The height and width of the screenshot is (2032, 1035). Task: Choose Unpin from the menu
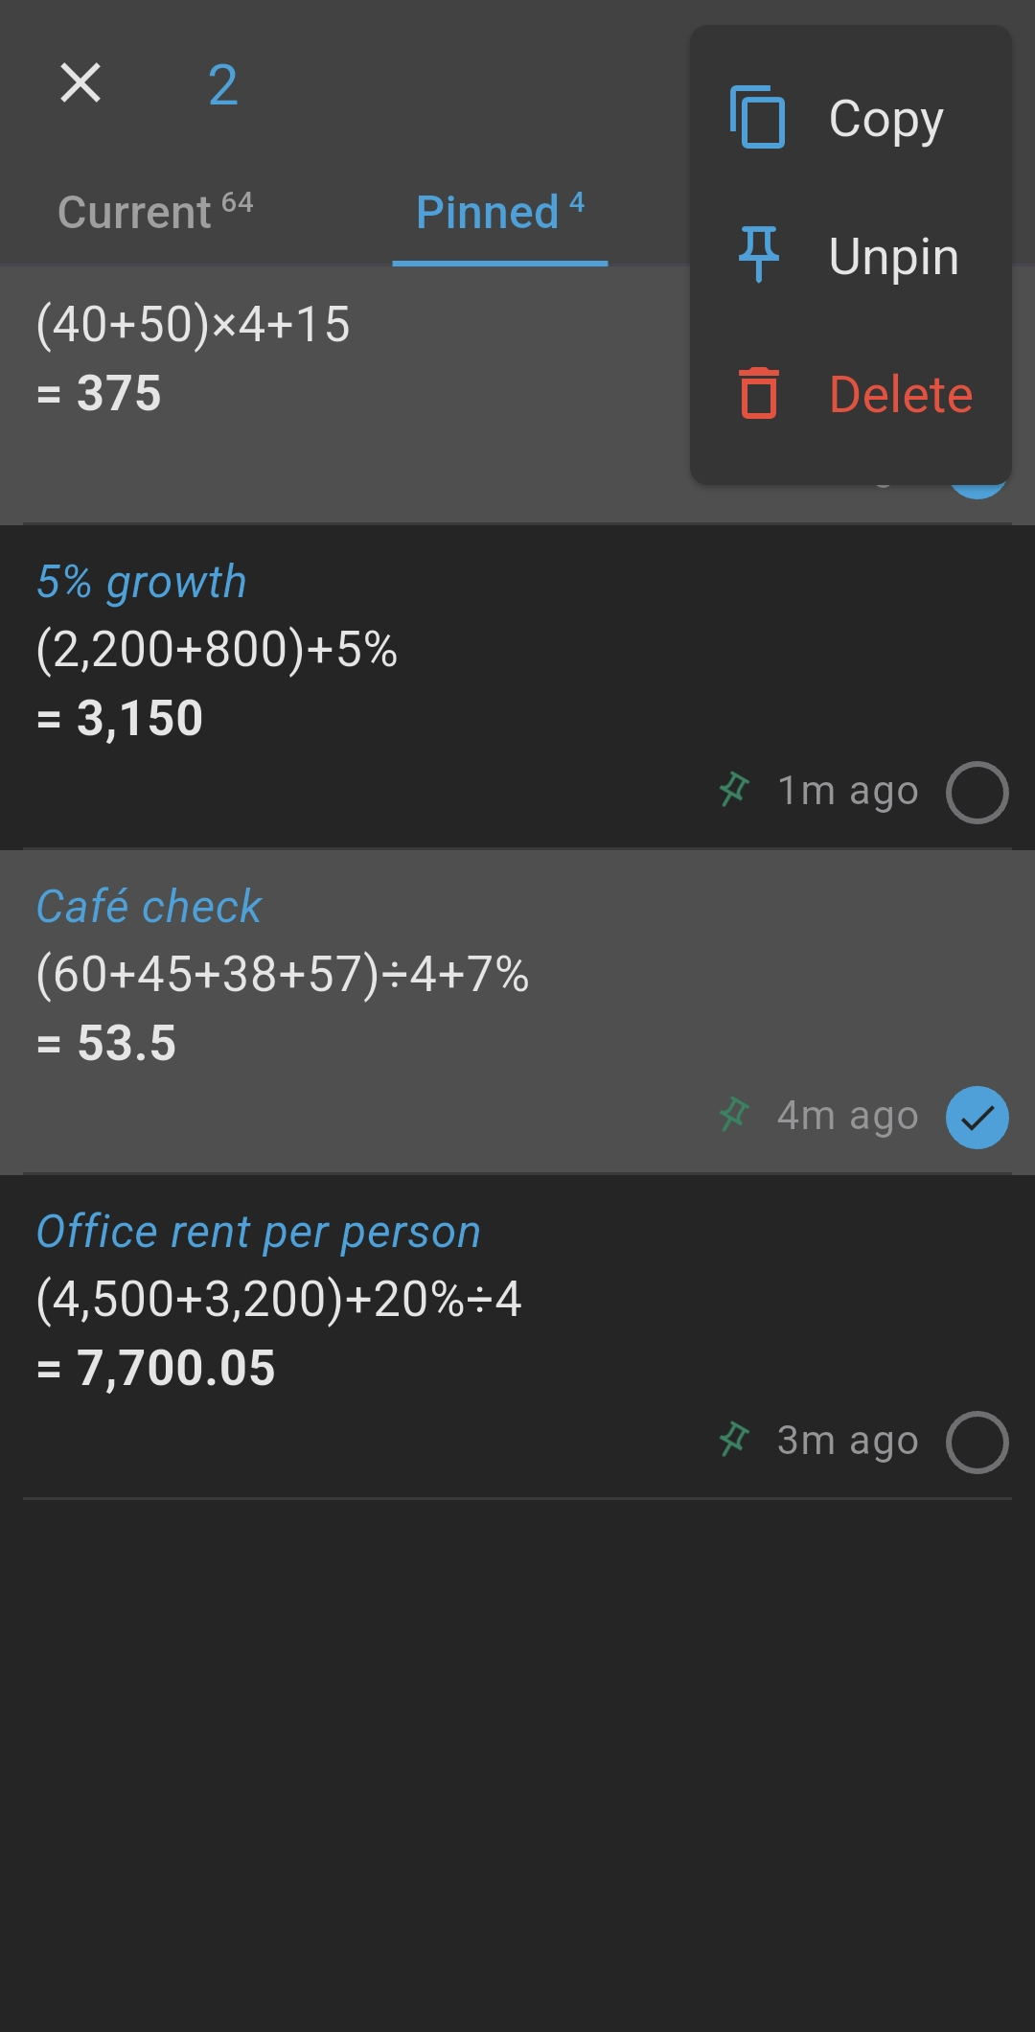(893, 257)
